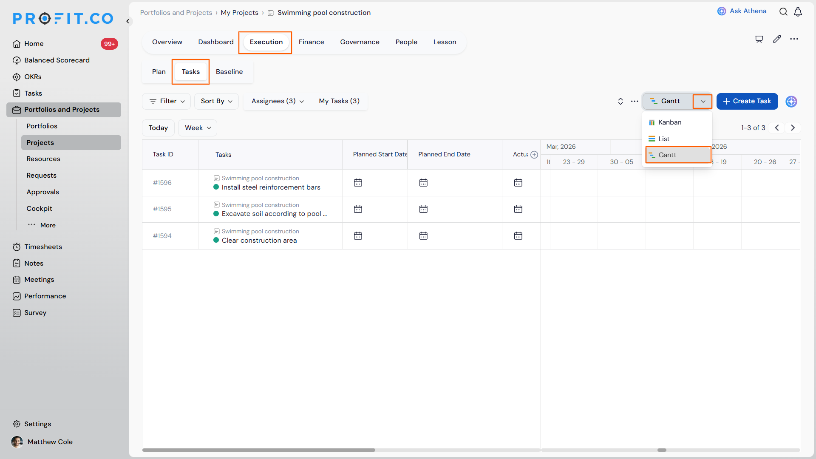Image resolution: width=816 pixels, height=459 pixels.
Task: Open Portfolios and Projects breadcrumb
Action: point(176,13)
